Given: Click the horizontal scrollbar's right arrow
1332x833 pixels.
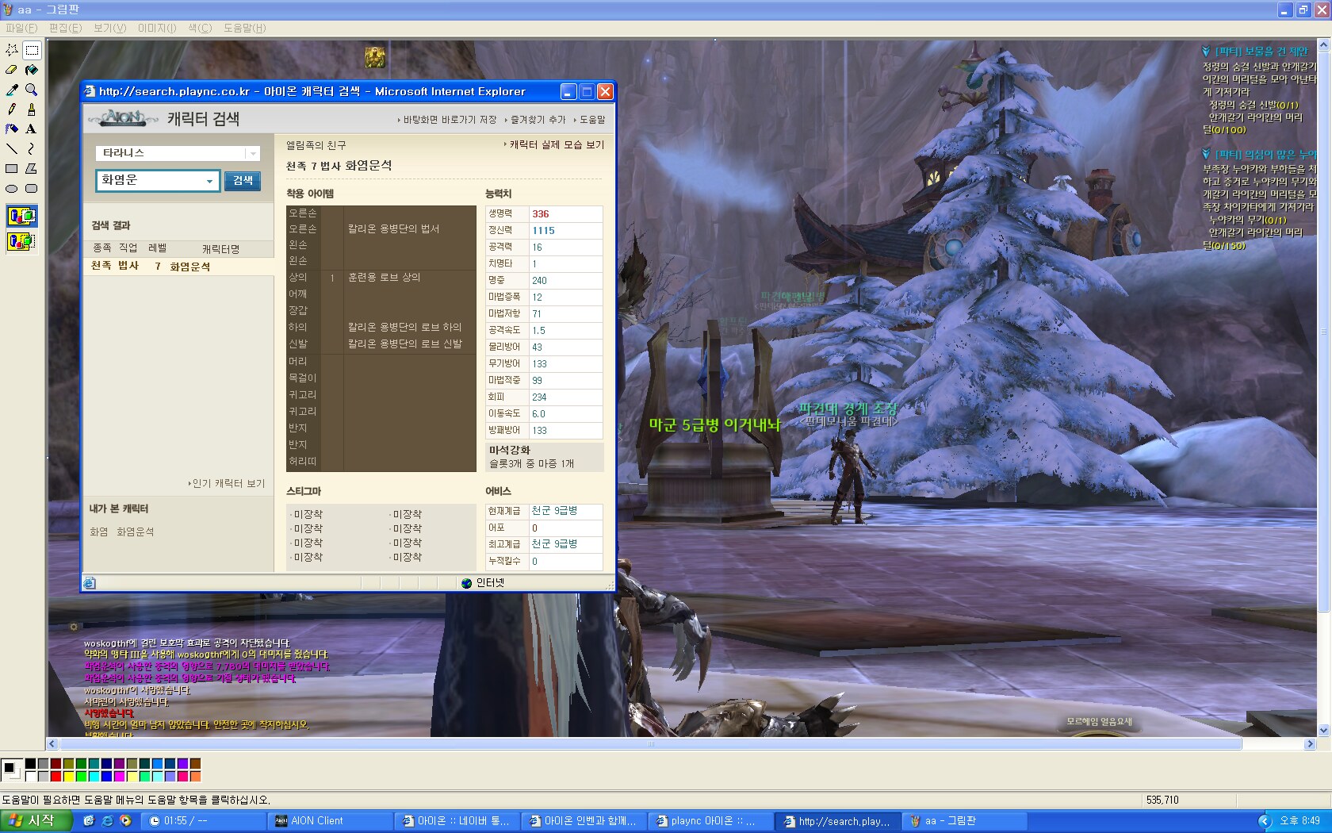Looking at the screenshot, I should pos(1310,744).
